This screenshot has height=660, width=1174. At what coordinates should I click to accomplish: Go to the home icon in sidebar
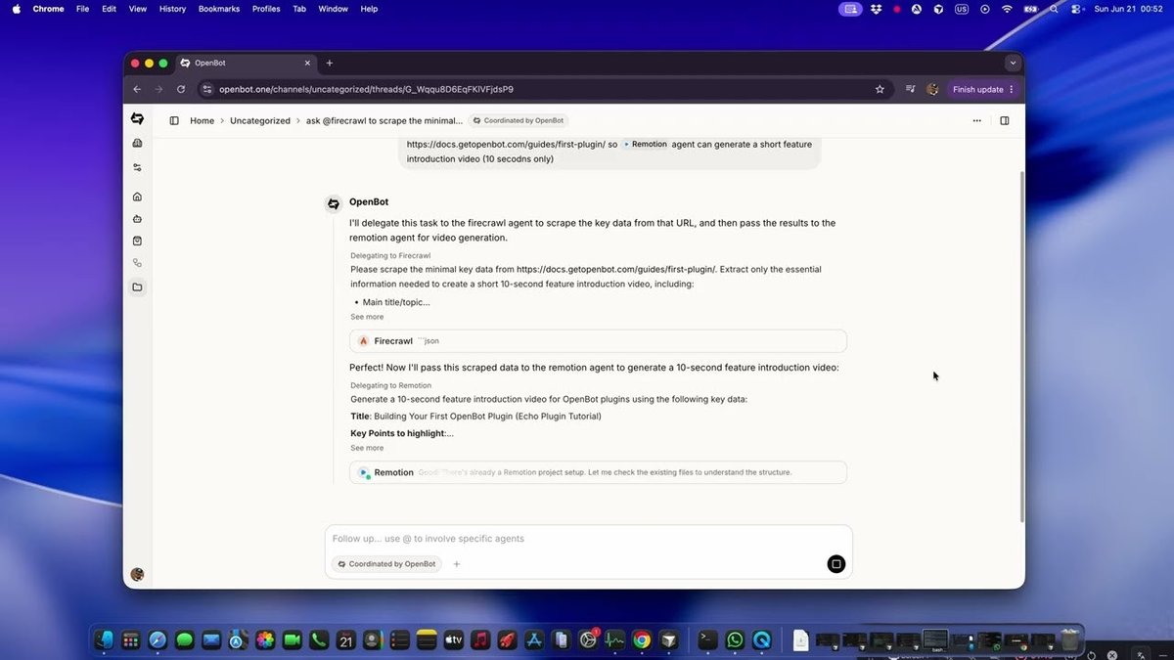(137, 197)
